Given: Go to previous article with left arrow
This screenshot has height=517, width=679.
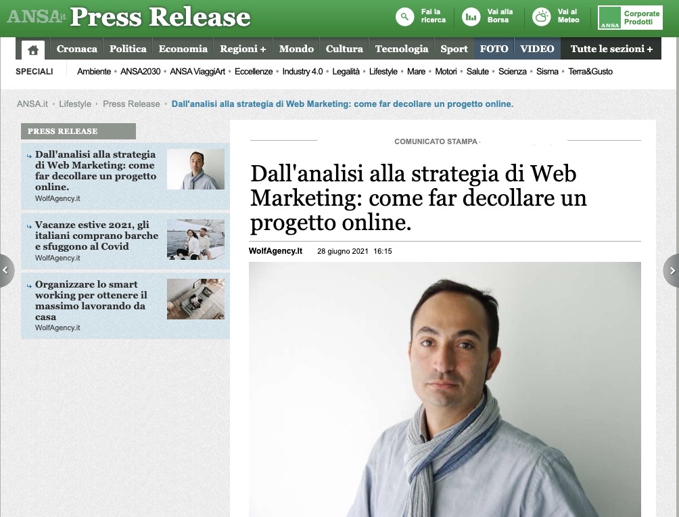Looking at the screenshot, I should tap(6, 271).
